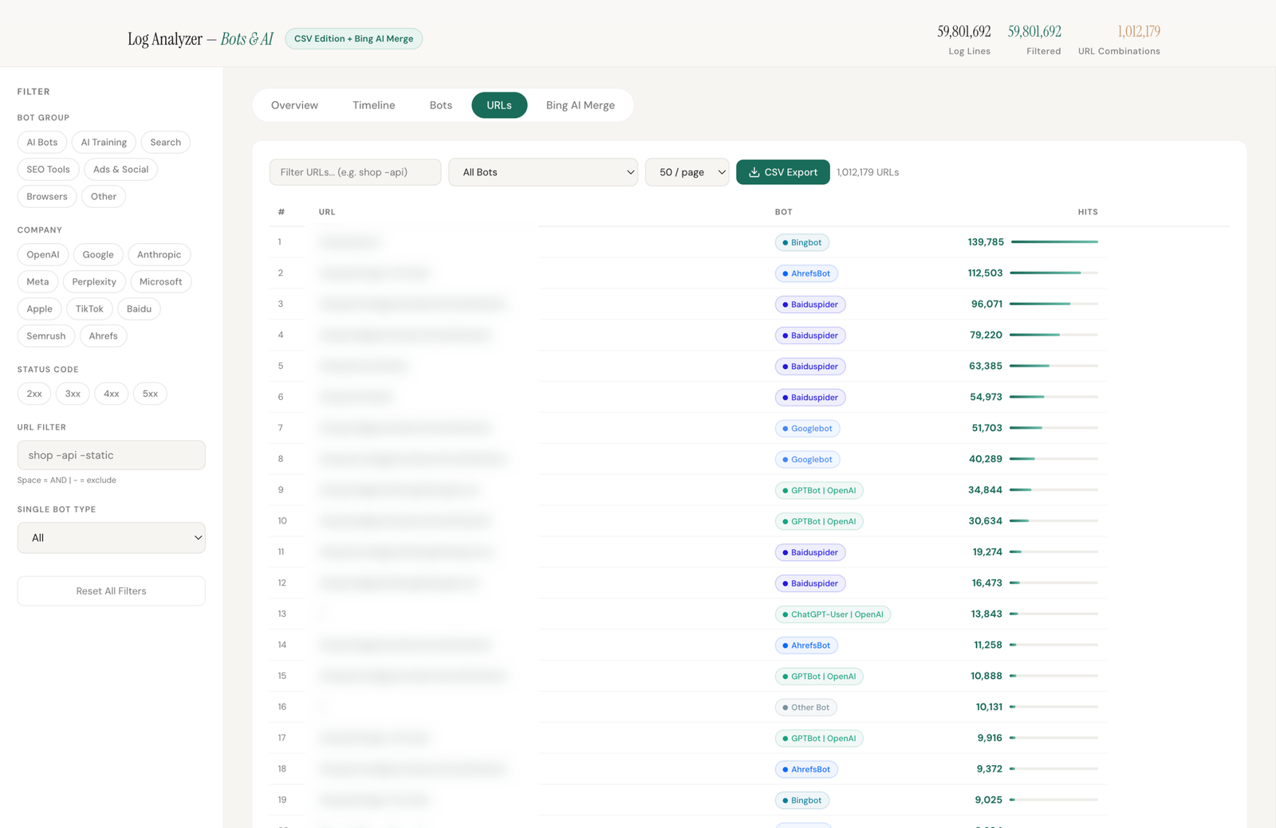Click the hits bar on the Bingbot row
1276x828 pixels.
1053,241
